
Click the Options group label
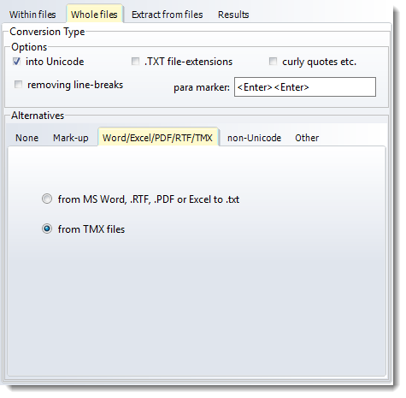pyautogui.click(x=29, y=47)
